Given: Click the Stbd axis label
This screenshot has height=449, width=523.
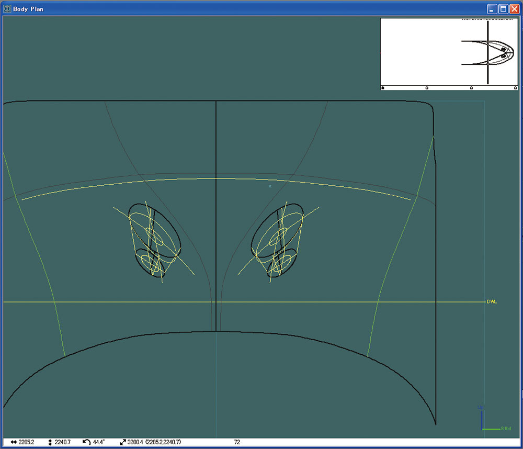Looking at the screenshot, I should tap(506, 428).
